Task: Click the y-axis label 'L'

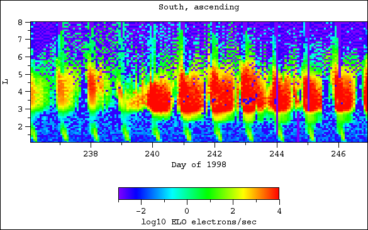Action: (5, 82)
